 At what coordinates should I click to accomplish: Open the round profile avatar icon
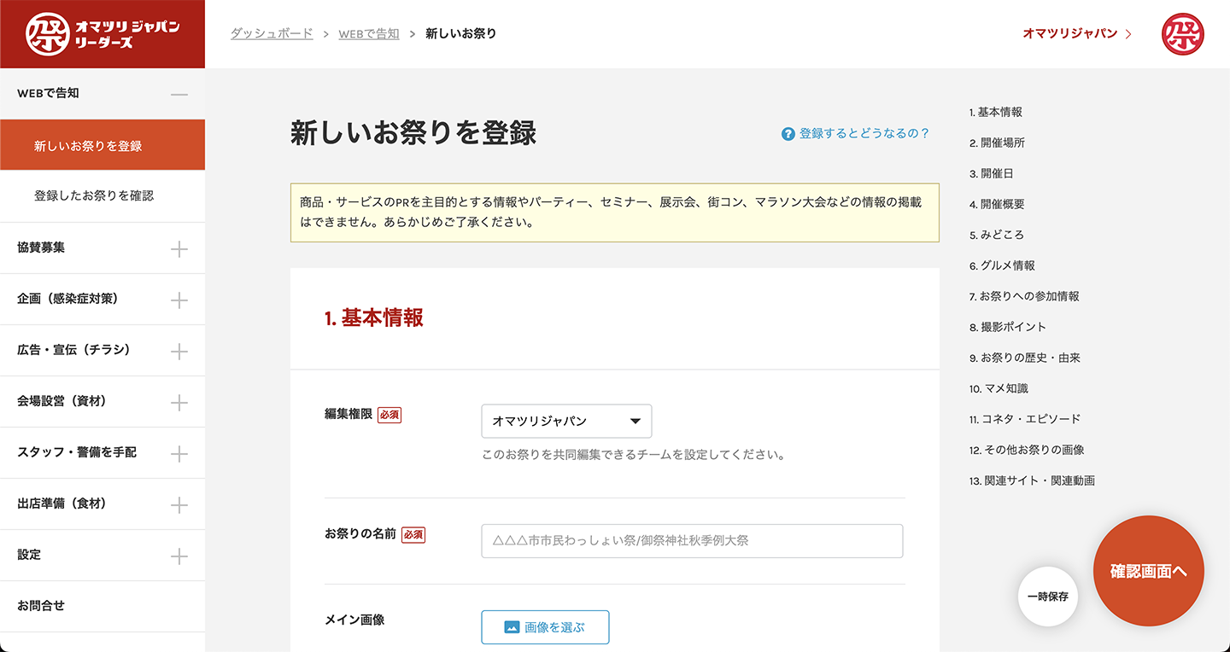1183,34
